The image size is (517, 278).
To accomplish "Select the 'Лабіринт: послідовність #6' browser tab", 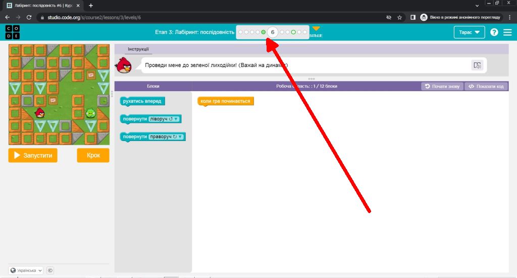I will click(x=43, y=6).
